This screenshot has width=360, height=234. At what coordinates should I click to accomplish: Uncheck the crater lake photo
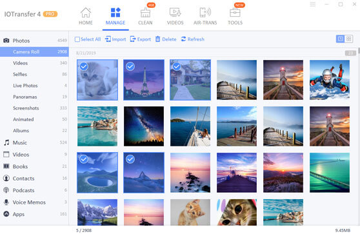[x=84, y=159]
